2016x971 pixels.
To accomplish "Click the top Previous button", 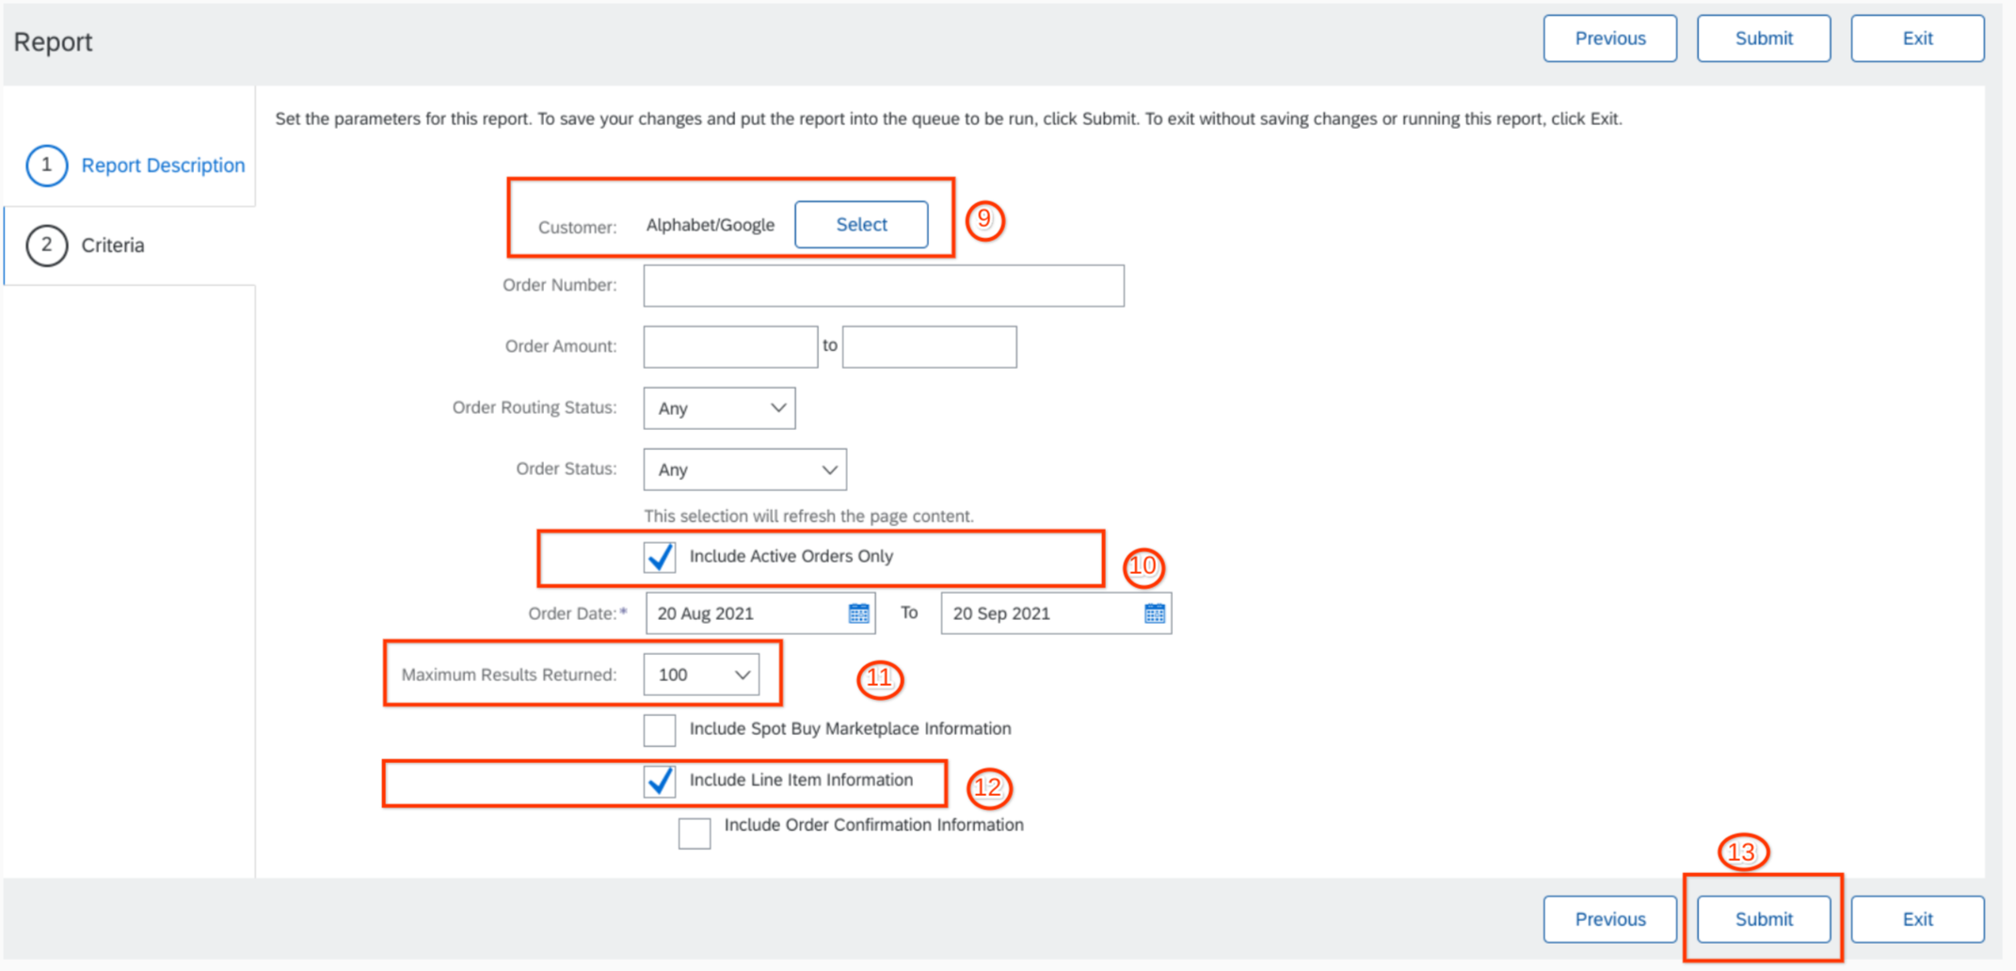I will click(1609, 39).
